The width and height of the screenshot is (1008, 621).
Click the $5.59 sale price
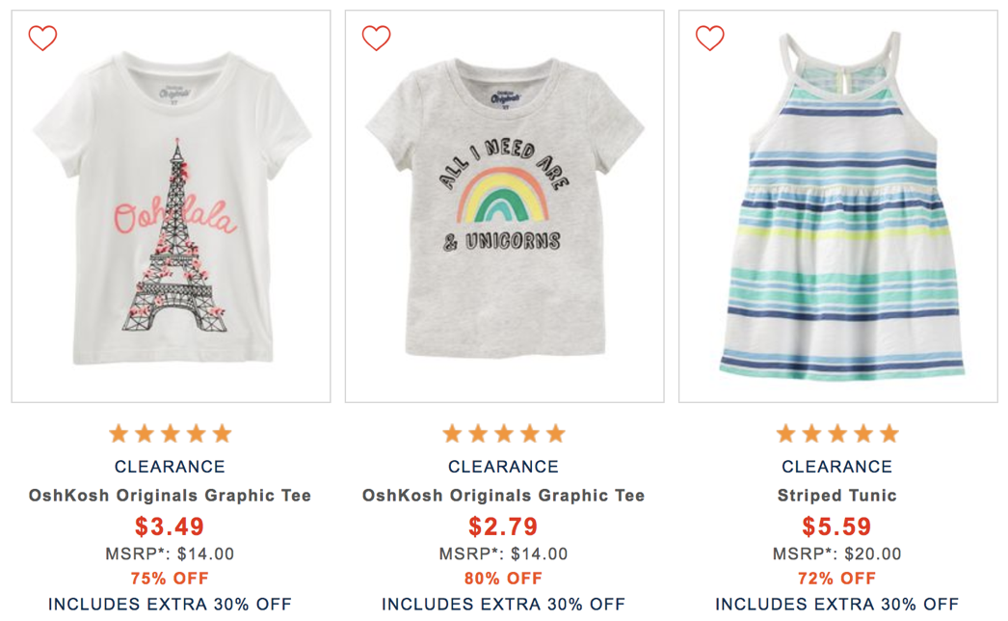tap(836, 526)
